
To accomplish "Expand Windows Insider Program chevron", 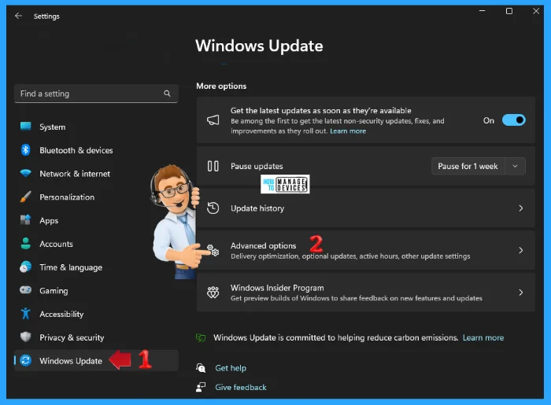I will [x=521, y=293].
